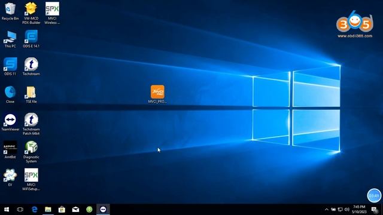Open the clock showing 7:45 PM

(x=359, y=210)
